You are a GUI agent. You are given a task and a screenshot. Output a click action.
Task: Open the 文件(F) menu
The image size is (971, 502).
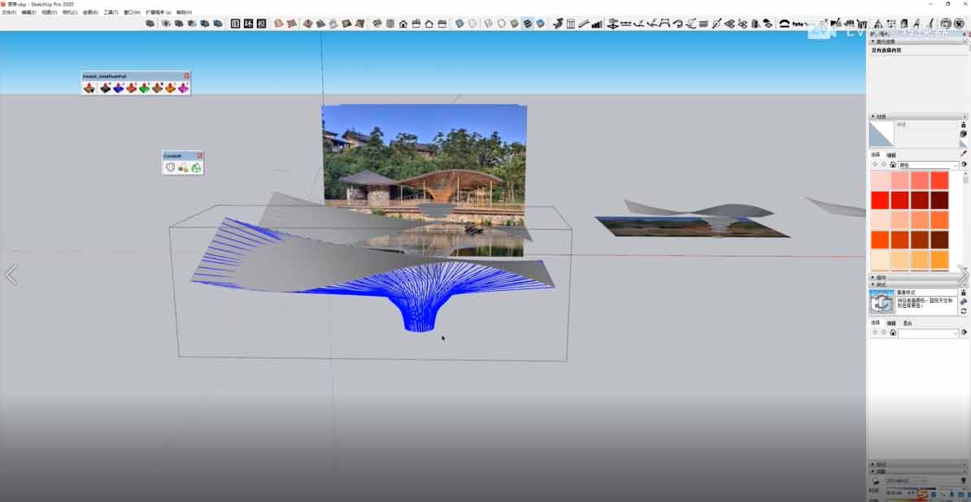(x=9, y=13)
